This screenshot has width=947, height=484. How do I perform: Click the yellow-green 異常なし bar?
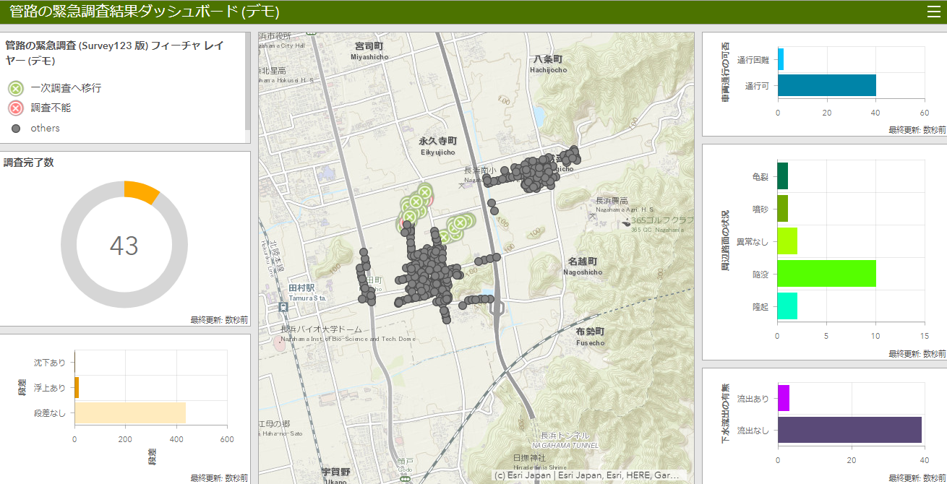tap(787, 241)
